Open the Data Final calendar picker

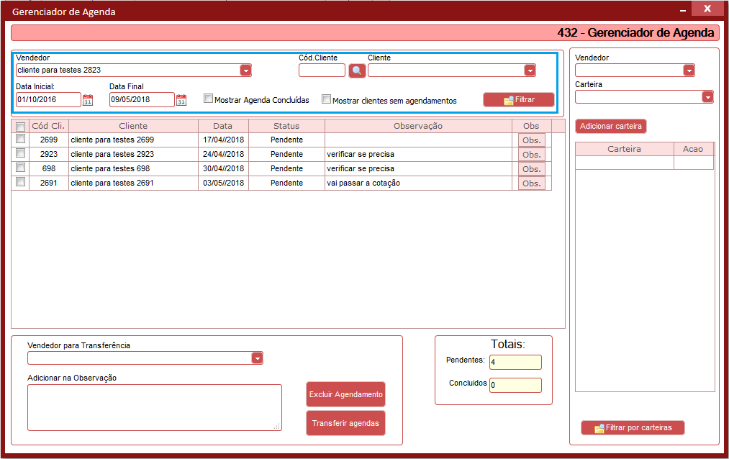pyautogui.click(x=181, y=100)
